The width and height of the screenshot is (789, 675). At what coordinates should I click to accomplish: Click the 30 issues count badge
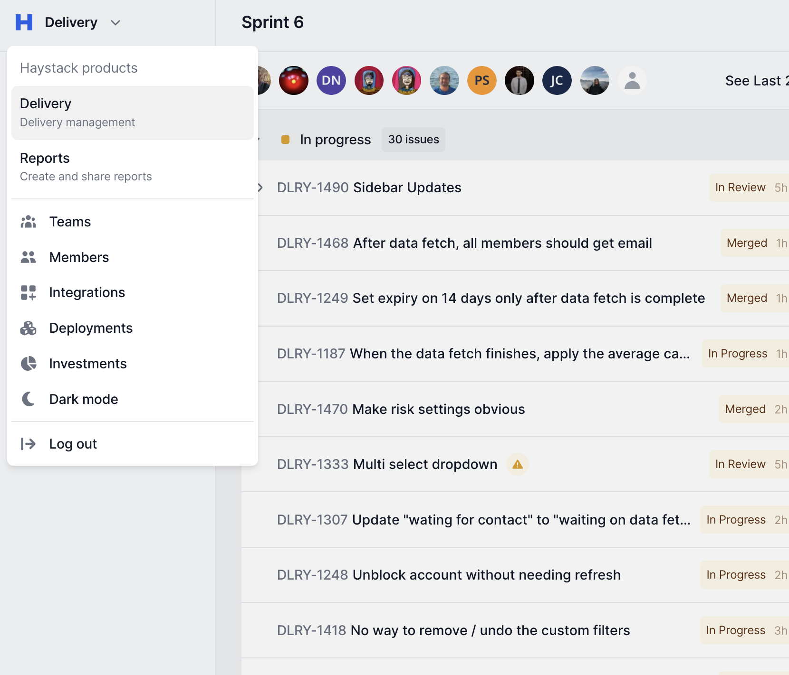(x=413, y=140)
